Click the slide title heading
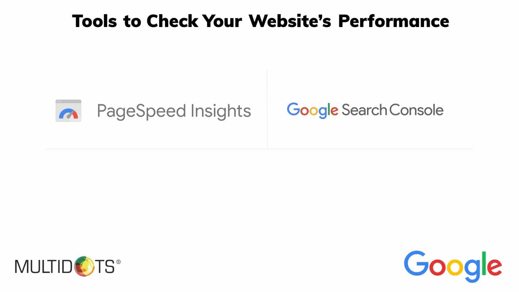The height and width of the screenshot is (292, 519). coord(260,21)
